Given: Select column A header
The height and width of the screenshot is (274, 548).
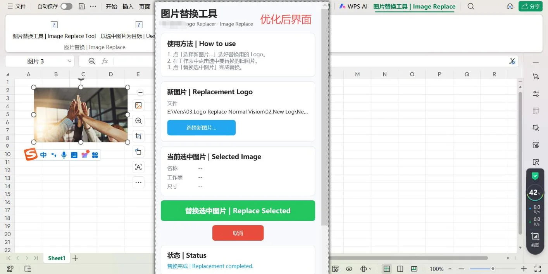Looking at the screenshot, I should tap(29, 74).
